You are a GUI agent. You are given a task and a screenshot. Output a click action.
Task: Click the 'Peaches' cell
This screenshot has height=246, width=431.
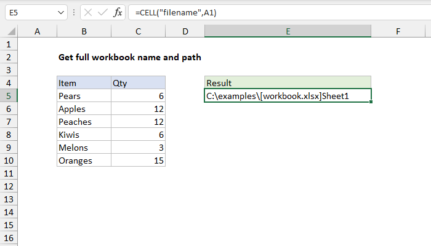(84, 122)
